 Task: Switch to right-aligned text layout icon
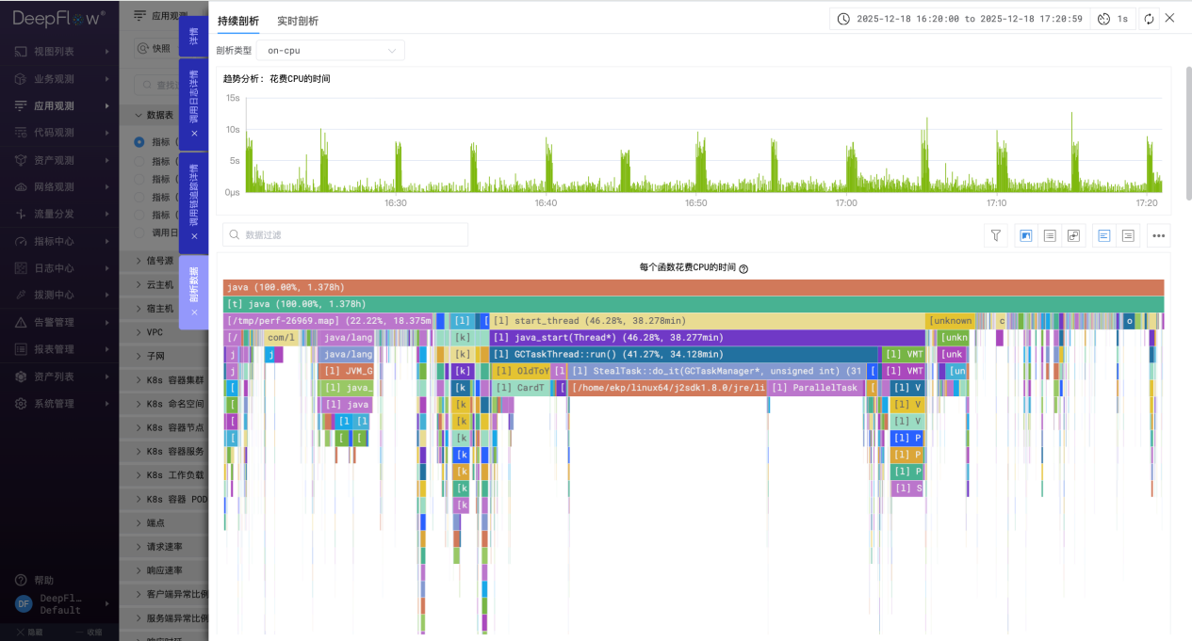1128,235
